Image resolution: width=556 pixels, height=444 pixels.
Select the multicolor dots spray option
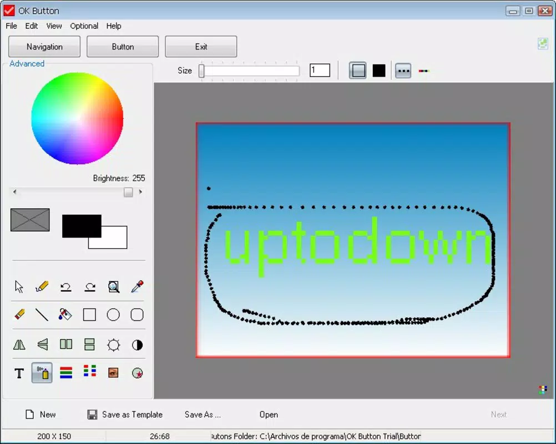pos(424,71)
